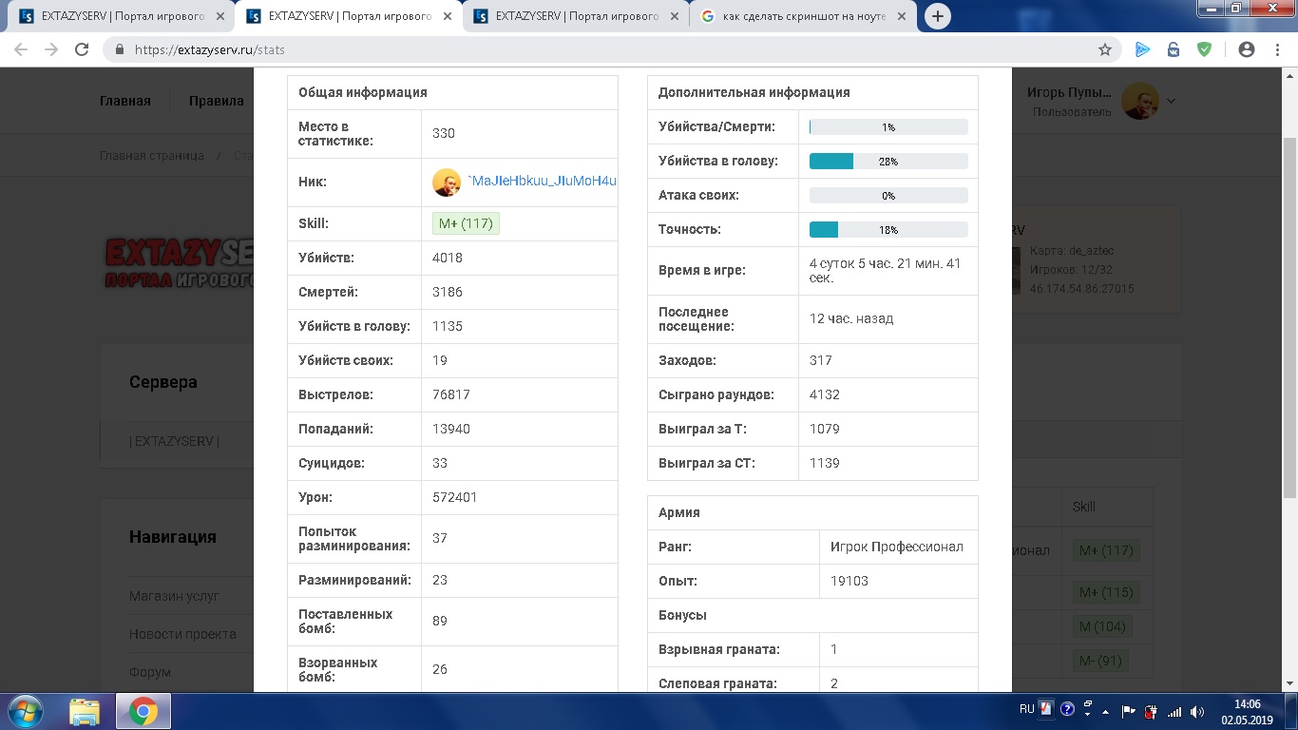Click the blue arrow extension icon
Screen dimensions: 1298x730
[x=1142, y=50]
